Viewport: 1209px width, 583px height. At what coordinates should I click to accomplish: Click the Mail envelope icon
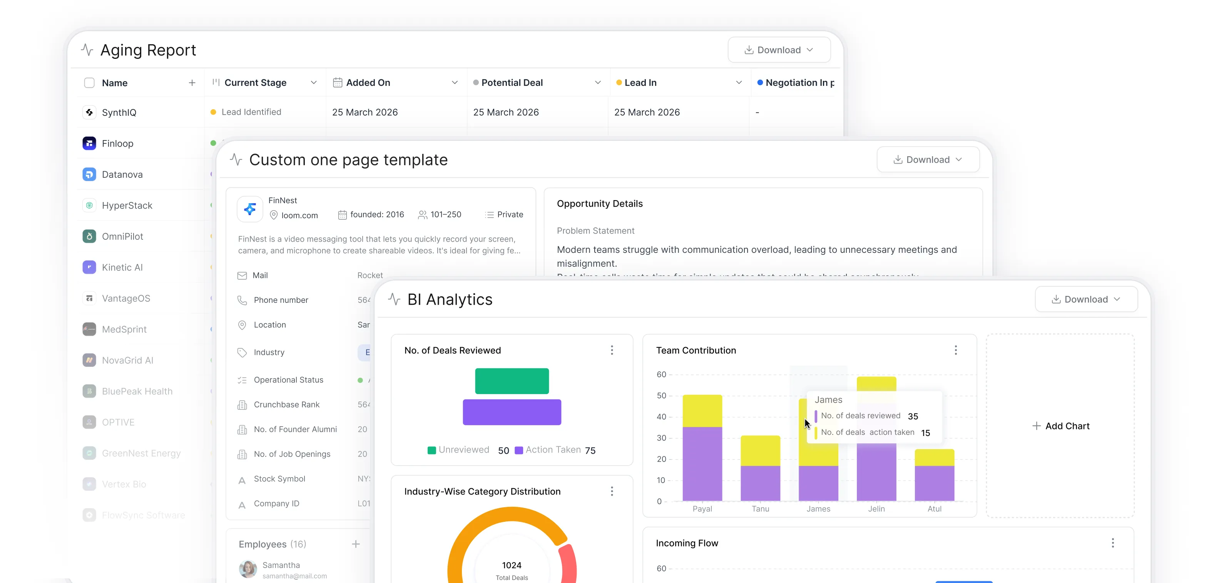pyautogui.click(x=242, y=276)
